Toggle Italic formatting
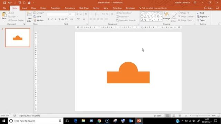This screenshot has width=221, height=124. [x=52, y=19]
